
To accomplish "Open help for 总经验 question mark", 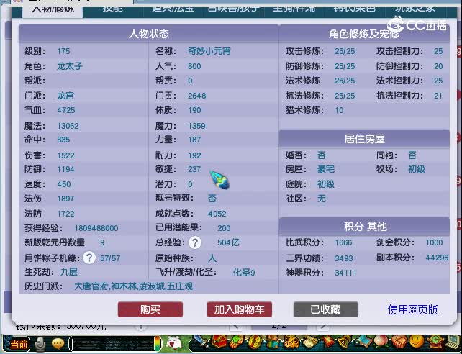I will pyautogui.click(x=195, y=242).
